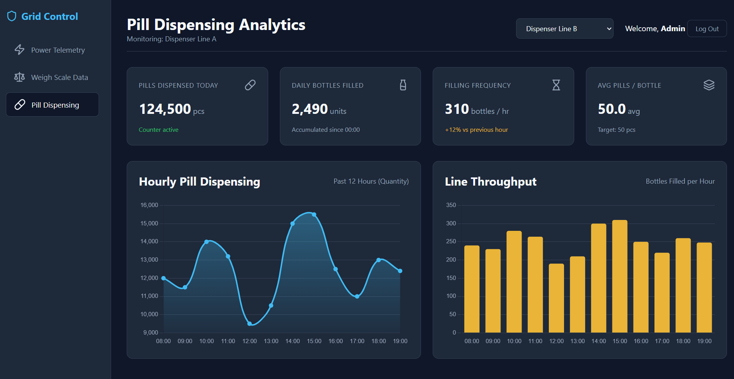
Task: Open the Dispenser Line B dropdown
Action: point(565,28)
